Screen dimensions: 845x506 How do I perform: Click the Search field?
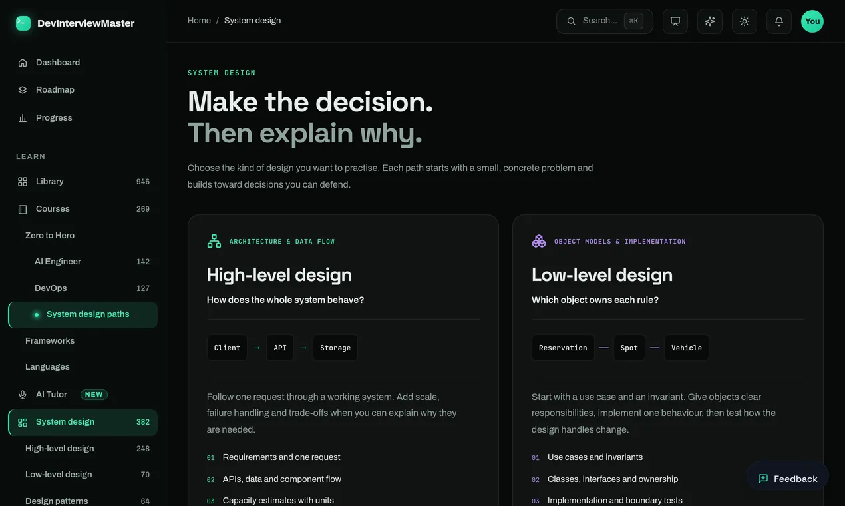605,21
